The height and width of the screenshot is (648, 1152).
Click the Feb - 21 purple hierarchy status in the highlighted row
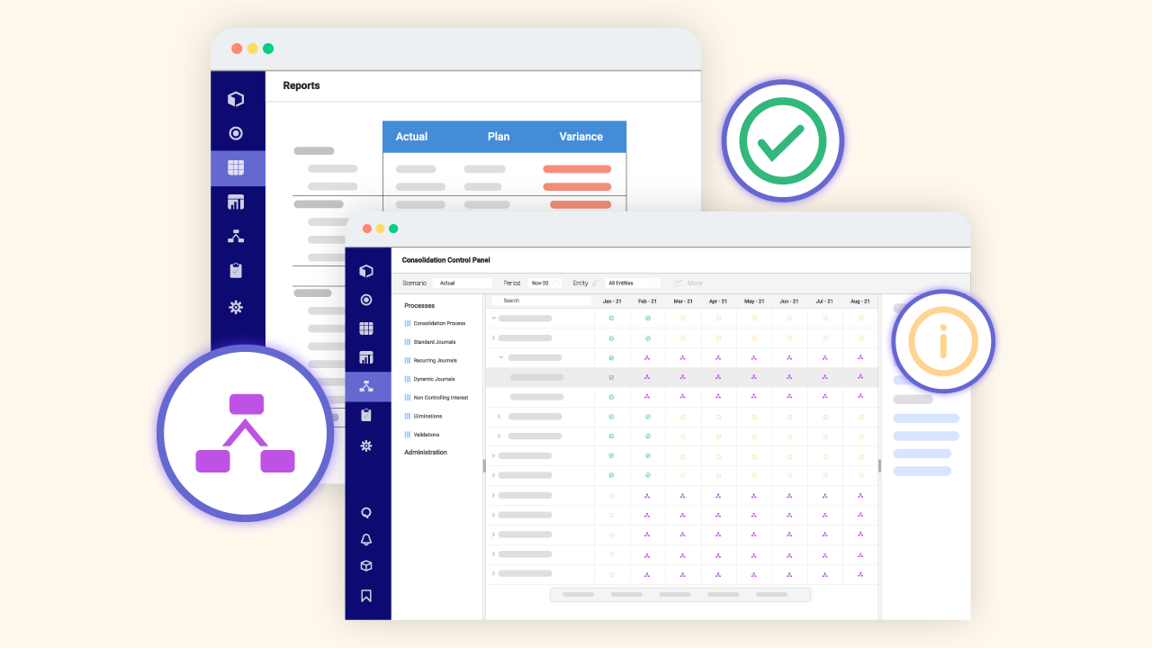pos(647,377)
